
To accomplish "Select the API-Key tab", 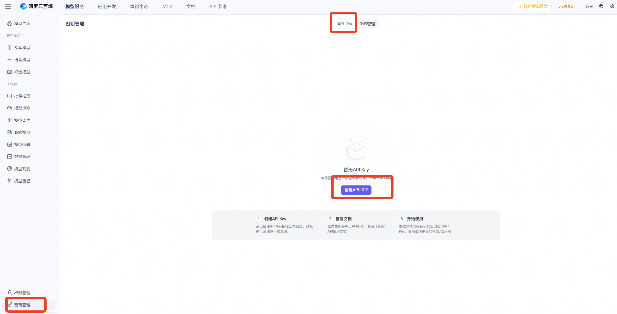I will point(344,24).
